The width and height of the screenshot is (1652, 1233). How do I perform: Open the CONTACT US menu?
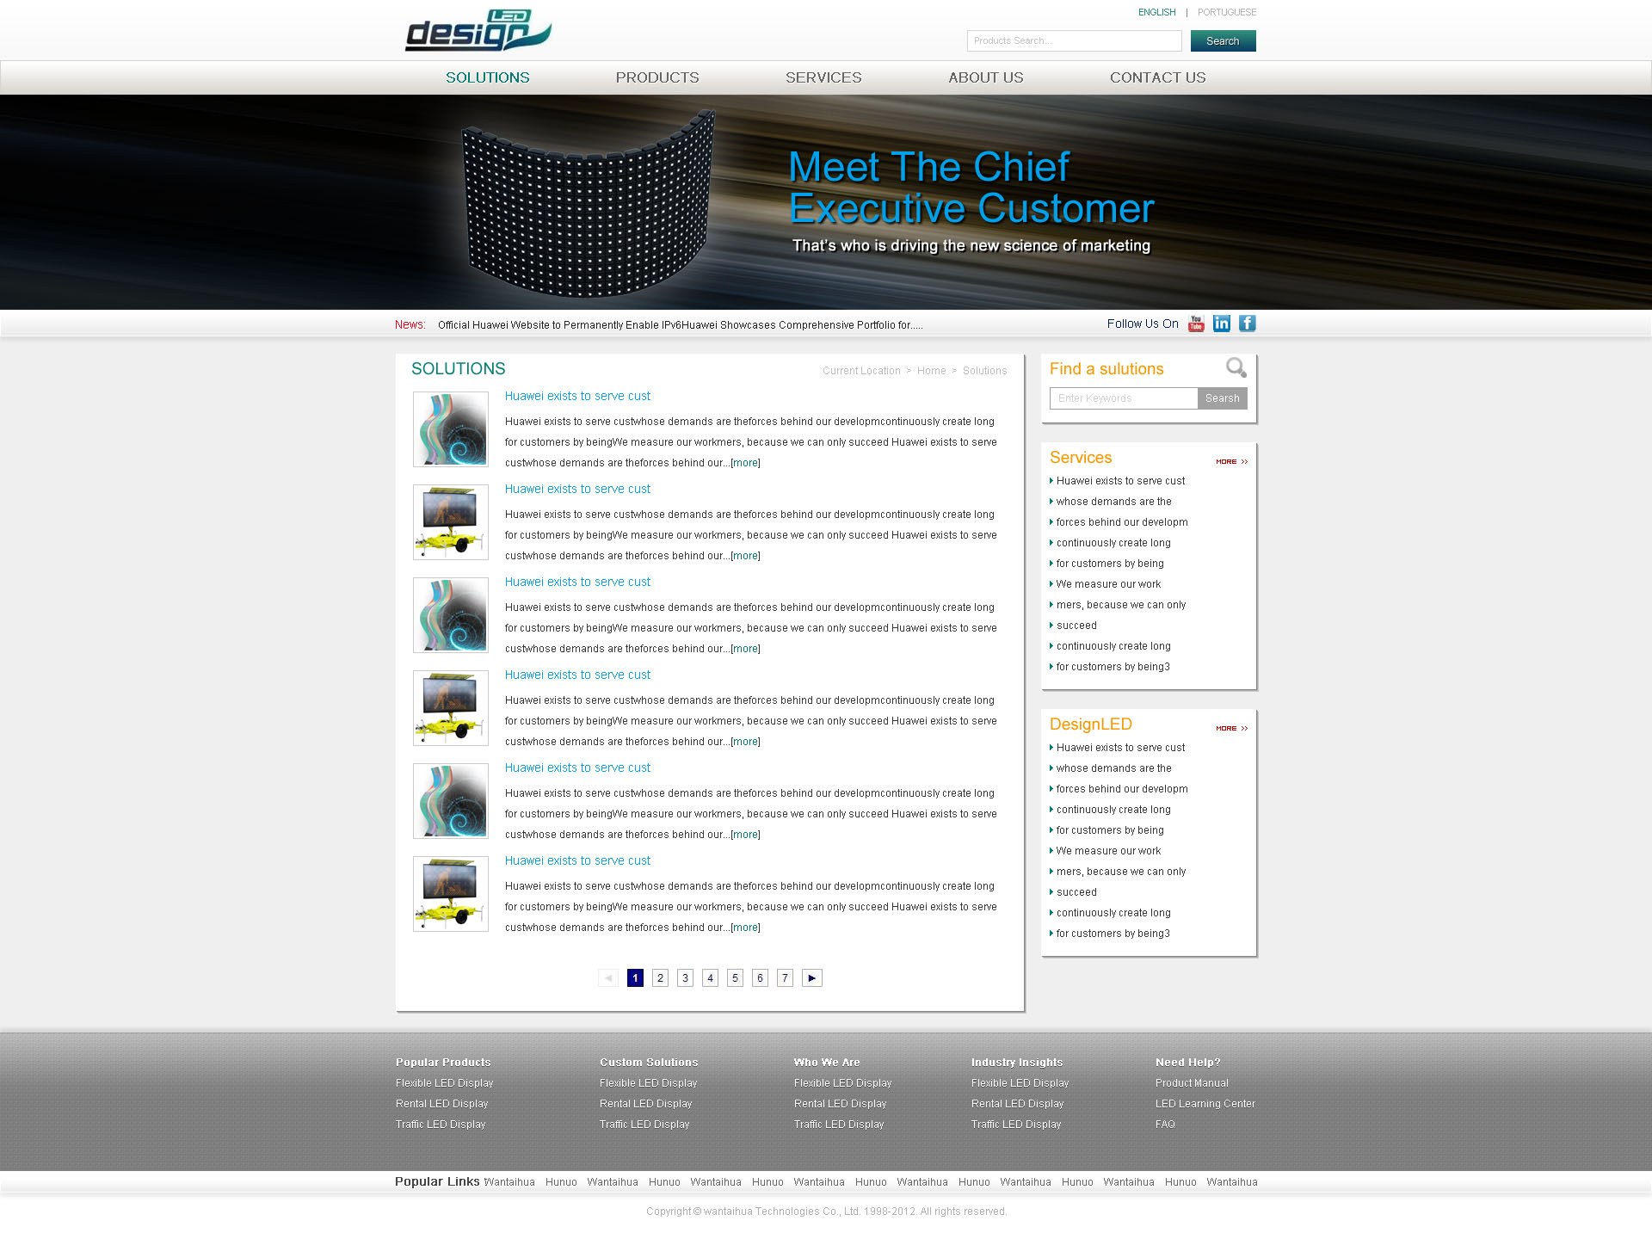click(1157, 77)
